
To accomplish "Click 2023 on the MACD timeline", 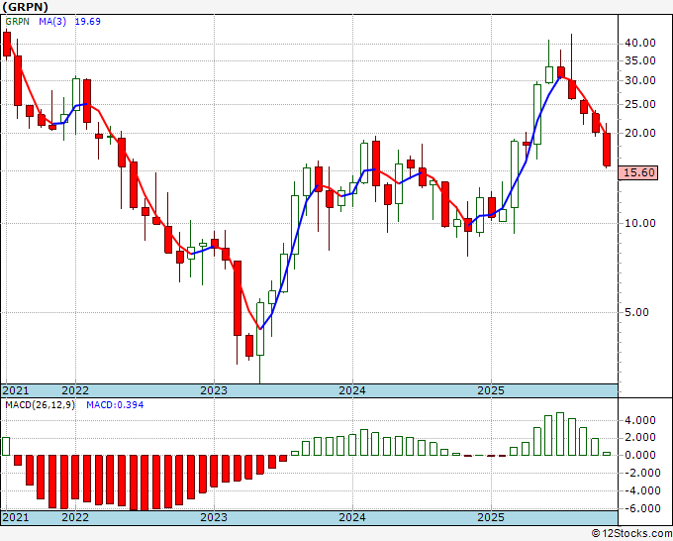I will tap(214, 517).
